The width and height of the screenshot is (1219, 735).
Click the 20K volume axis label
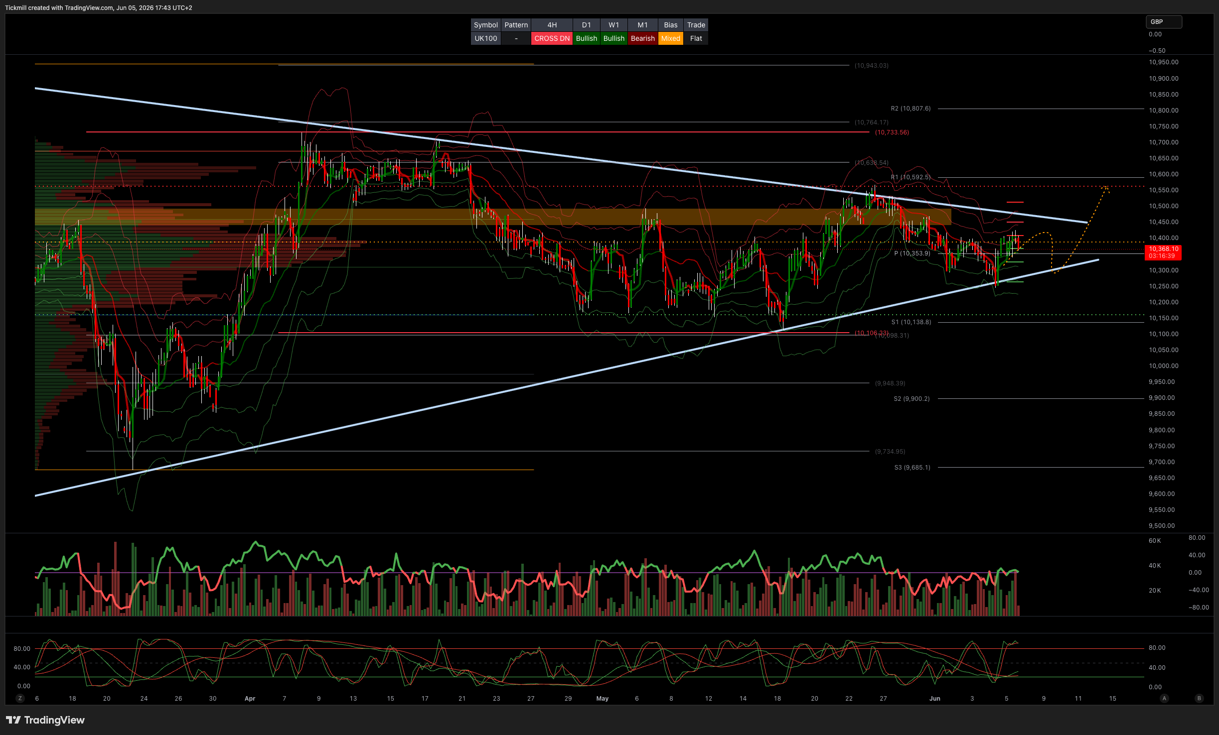coord(1155,591)
